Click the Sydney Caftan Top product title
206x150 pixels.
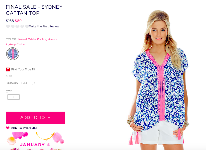point(34,10)
